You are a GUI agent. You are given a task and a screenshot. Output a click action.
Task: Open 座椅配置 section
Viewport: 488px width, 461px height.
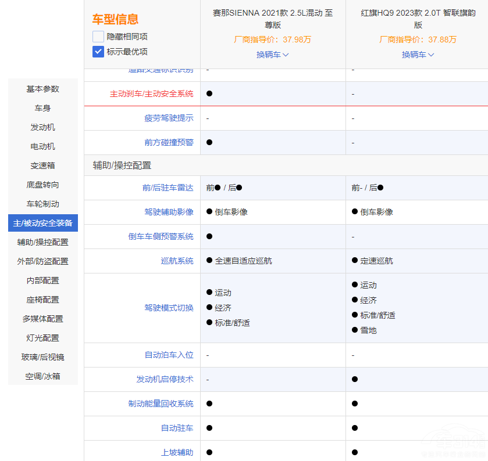[43, 300]
